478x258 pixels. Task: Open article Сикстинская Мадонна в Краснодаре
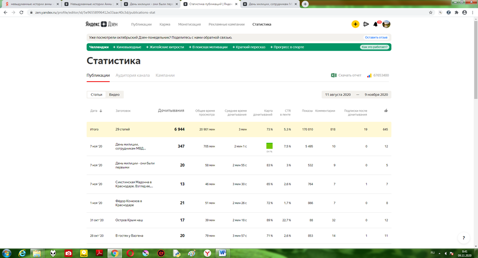(x=134, y=184)
